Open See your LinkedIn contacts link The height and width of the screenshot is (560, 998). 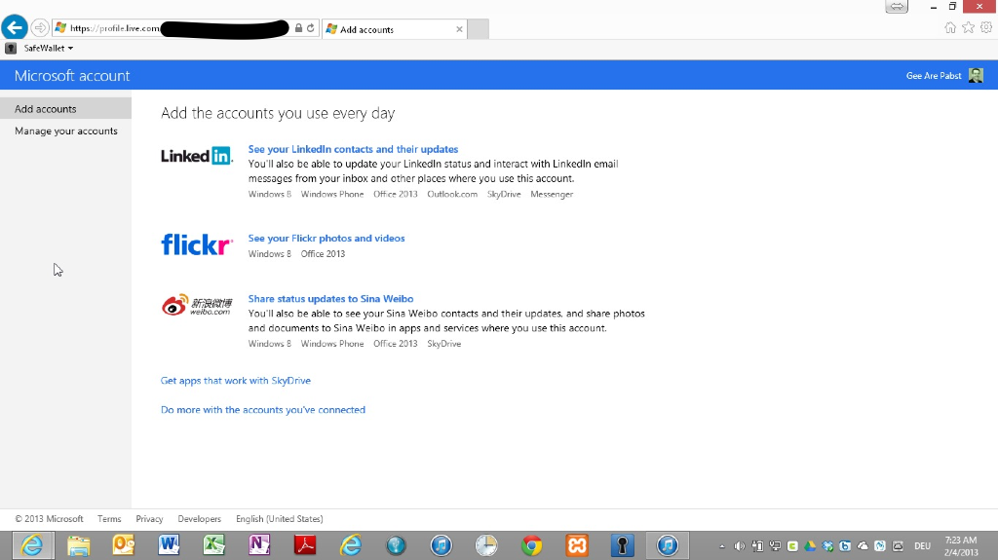pos(353,149)
